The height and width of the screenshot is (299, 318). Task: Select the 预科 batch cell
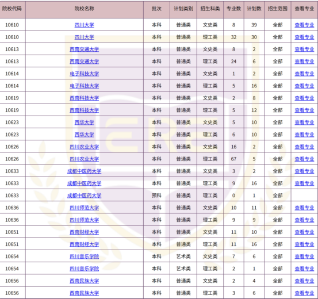156,195
